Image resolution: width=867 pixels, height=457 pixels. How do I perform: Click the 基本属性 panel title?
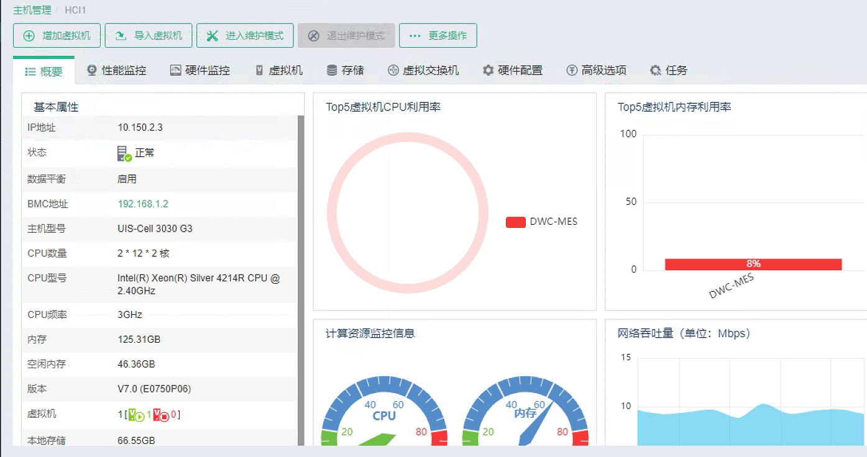pos(56,107)
